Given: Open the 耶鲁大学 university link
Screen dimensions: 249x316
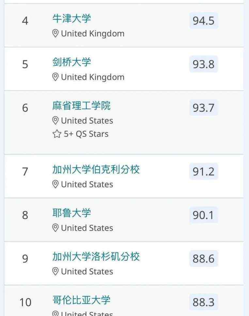Looking at the screenshot, I should click(x=72, y=213).
